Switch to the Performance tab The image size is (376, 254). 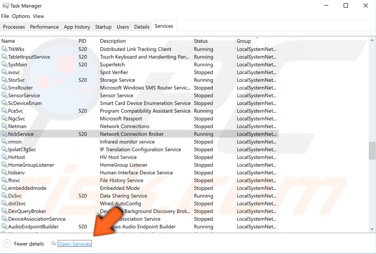click(44, 27)
